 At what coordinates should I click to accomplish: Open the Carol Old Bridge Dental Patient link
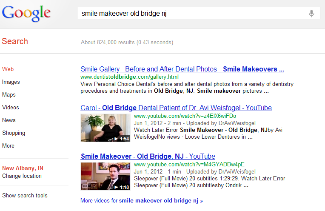tap(176, 108)
